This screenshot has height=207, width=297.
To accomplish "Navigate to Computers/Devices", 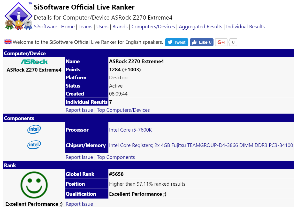I will click(153, 27).
